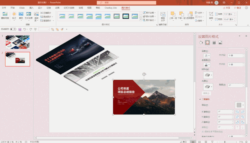The height and width of the screenshot is (143, 250).
Task: Apply the black-bordered picture style thumbnail
Action: point(126,16)
